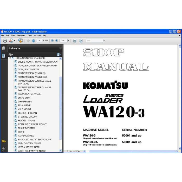Image resolution: width=182 pixels, height=182 pixels.
Task: Click the Print icon in toolbar
Action: click(x=5, y=41)
